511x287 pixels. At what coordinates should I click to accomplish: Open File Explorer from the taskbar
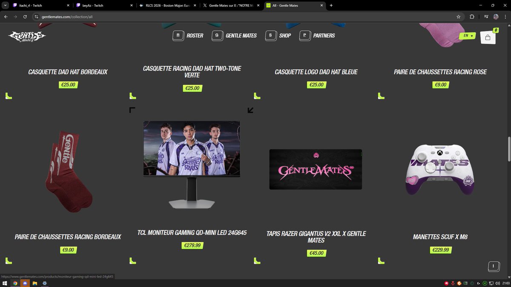point(35,283)
